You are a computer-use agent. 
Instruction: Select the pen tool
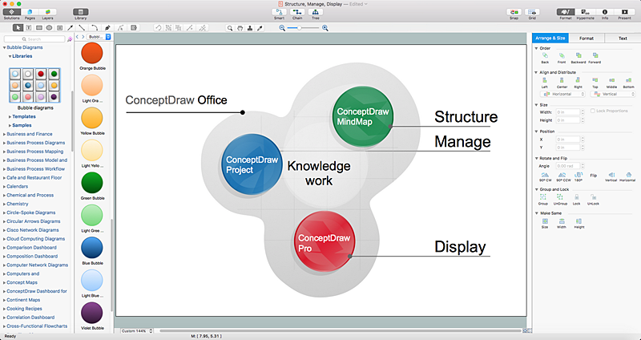pyautogui.click(x=107, y=28)
